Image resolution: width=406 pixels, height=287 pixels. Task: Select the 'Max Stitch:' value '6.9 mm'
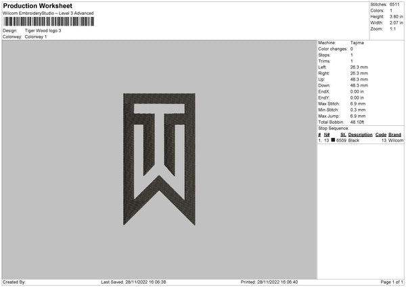(x=358, y=104)
